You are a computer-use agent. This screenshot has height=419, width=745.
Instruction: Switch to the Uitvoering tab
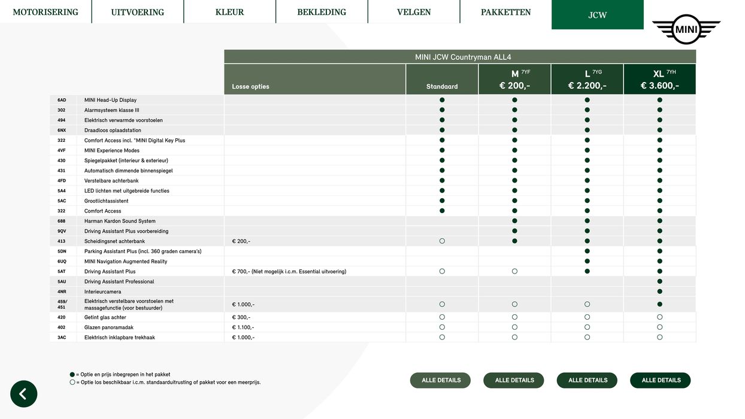[137, 12]
